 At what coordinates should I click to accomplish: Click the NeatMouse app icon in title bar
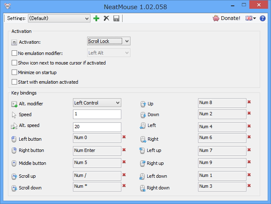(8, 6)
